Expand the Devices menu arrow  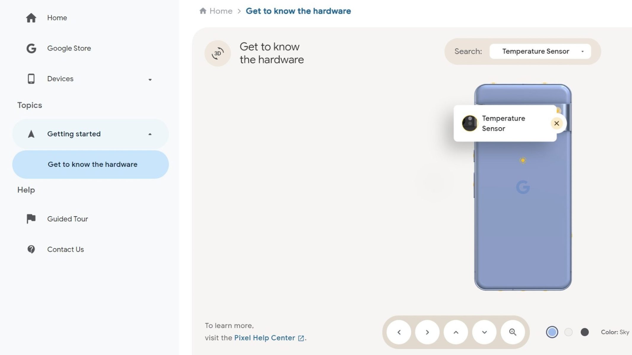point(150,80)
